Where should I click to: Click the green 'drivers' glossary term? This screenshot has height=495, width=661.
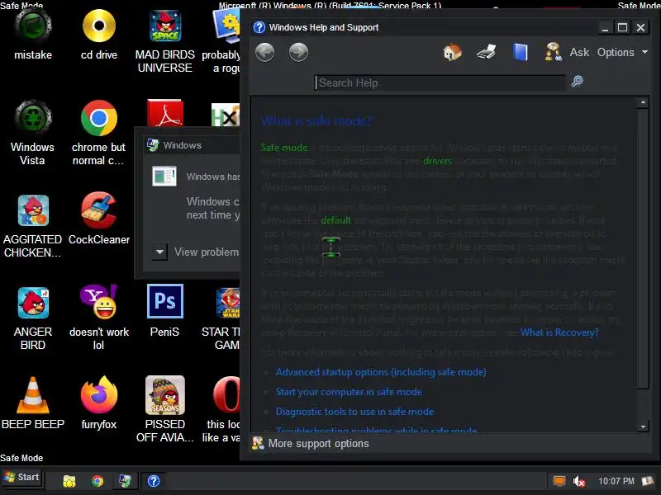pos(437,161)
